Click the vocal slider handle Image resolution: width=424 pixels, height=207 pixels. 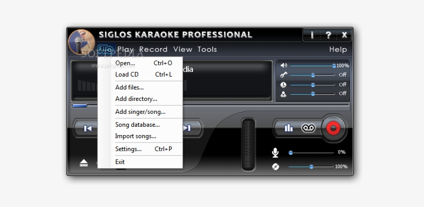[313, 94]
